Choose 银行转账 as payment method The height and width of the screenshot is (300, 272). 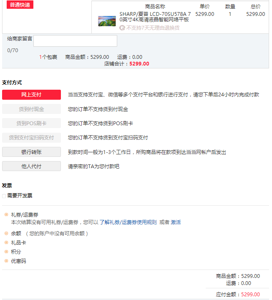[x=31, y=152]
